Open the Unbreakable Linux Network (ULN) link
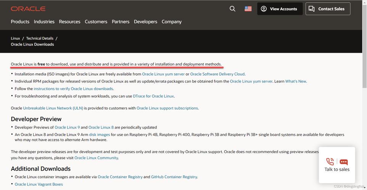The width and height of the screenshot is (367, 190). 53,108
